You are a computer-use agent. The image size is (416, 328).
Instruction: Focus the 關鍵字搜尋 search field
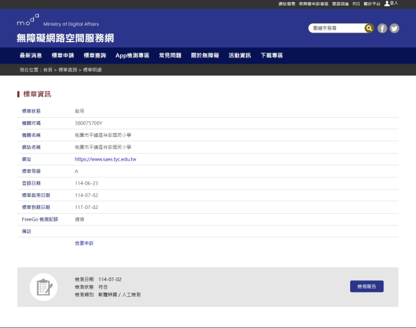(337, 28)
